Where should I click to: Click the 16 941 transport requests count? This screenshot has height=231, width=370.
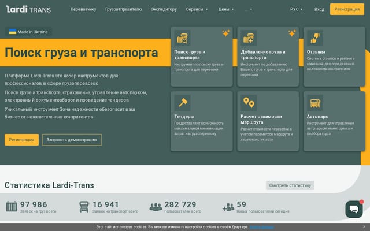[x=106, y=204]
